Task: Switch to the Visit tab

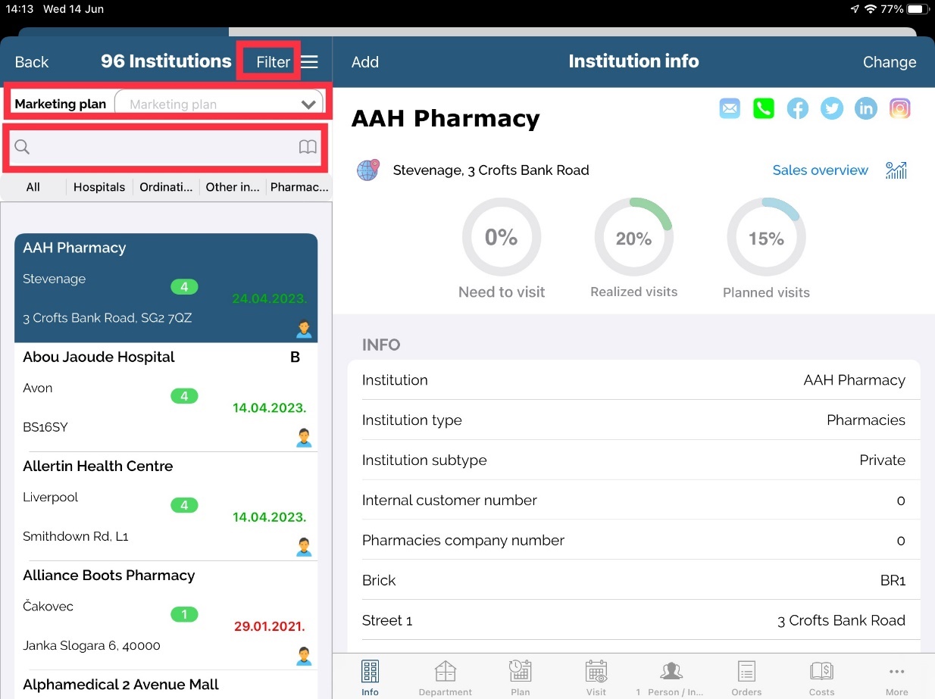Action: click(x=596, y=677)
